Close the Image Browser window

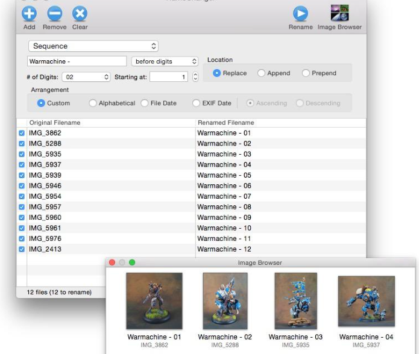(112, 262)
